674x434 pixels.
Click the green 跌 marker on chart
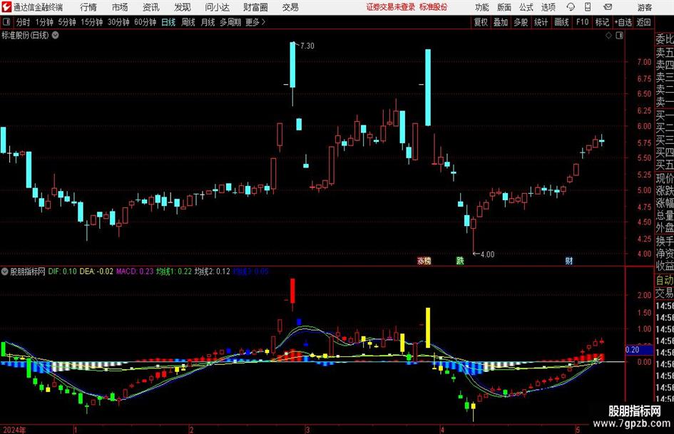(x=460, y=260)
